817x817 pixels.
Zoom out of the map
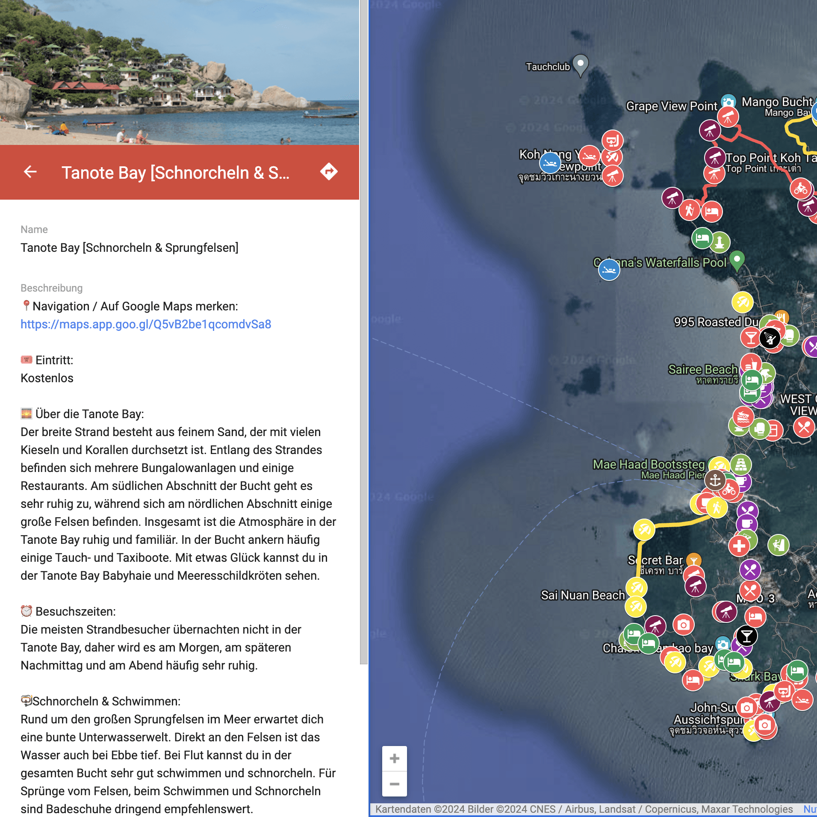click(394, 784)
